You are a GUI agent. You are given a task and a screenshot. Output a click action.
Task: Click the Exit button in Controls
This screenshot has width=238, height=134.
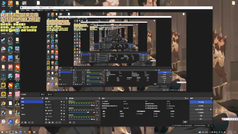(201, 119)
